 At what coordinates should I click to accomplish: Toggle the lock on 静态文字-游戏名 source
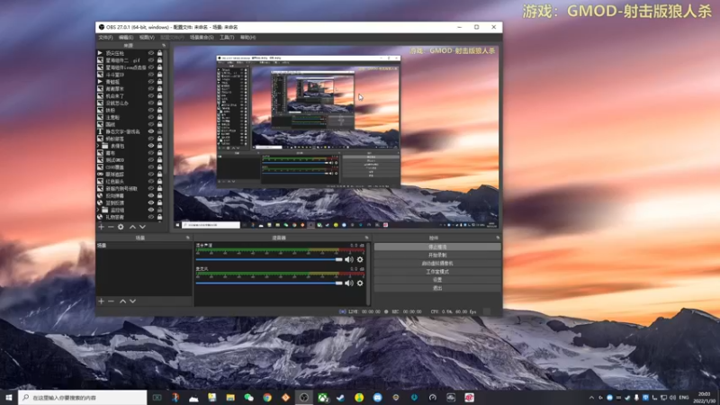(x=160, y=131)
